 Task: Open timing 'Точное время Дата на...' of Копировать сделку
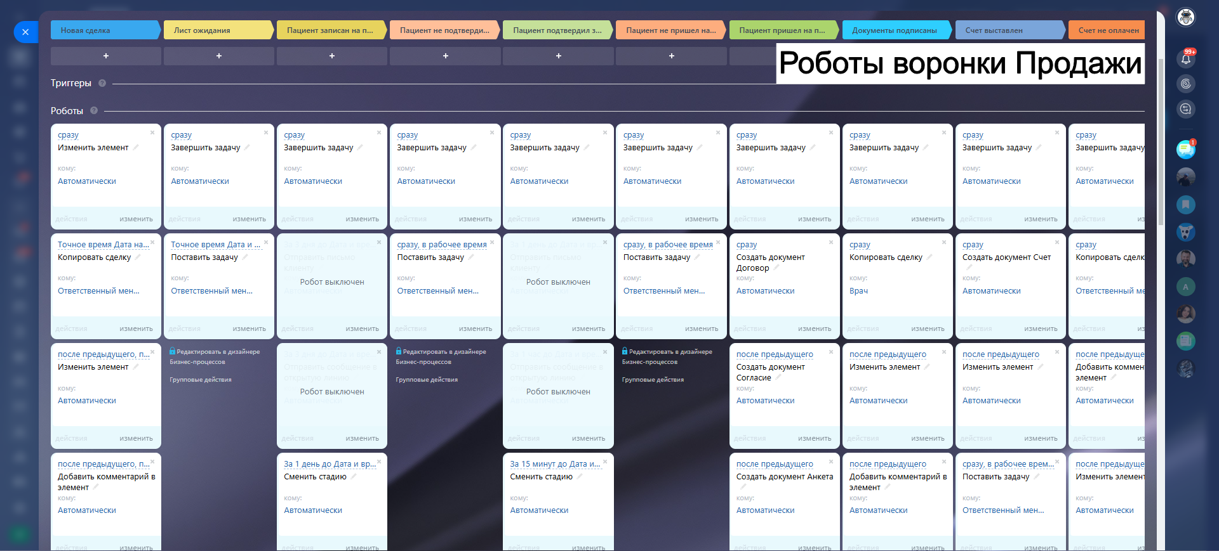tap(103, 245)
